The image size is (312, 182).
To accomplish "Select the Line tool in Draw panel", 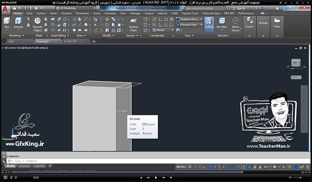I will coord(80,25).
